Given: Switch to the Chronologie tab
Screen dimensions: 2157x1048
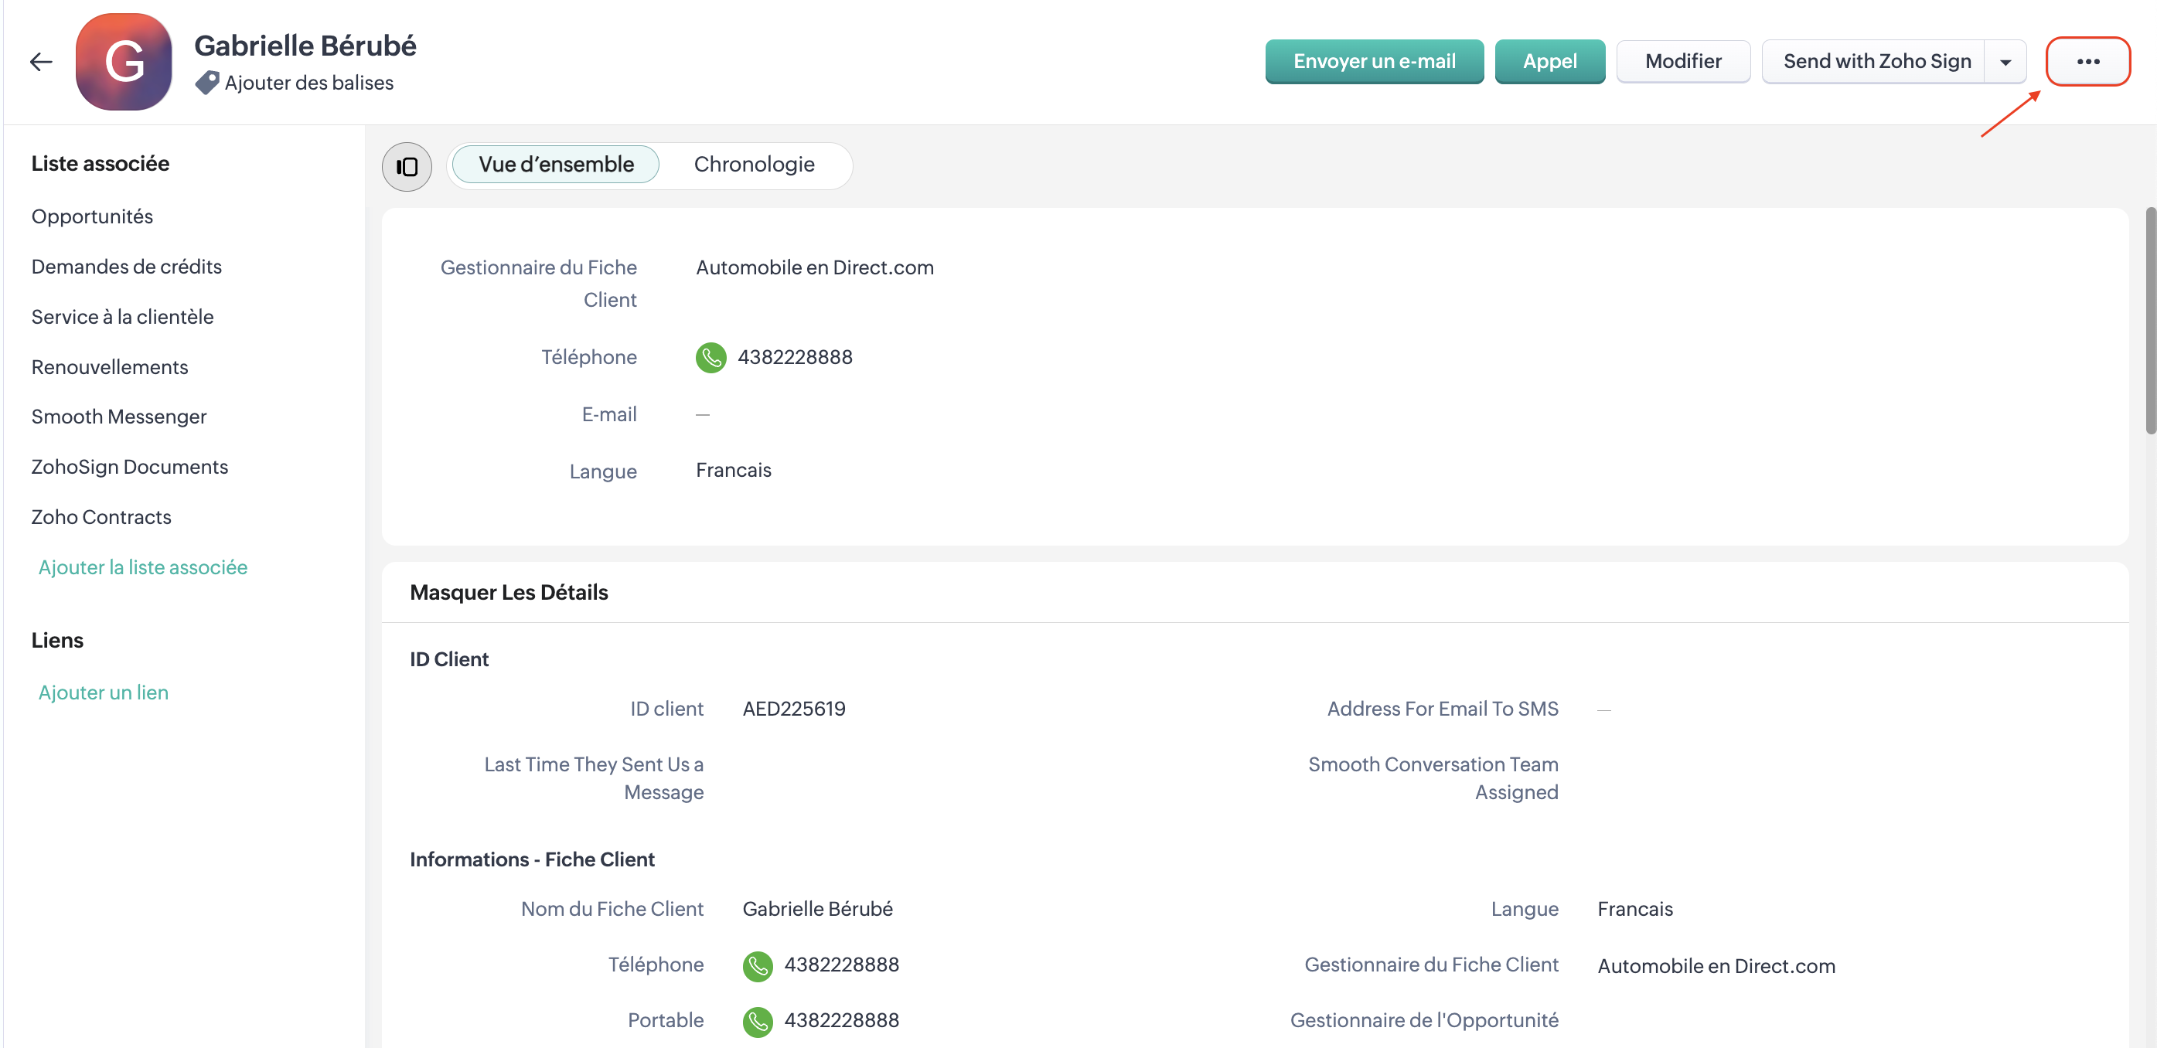Looking at the screenshot, I should (x=754, y=165).
